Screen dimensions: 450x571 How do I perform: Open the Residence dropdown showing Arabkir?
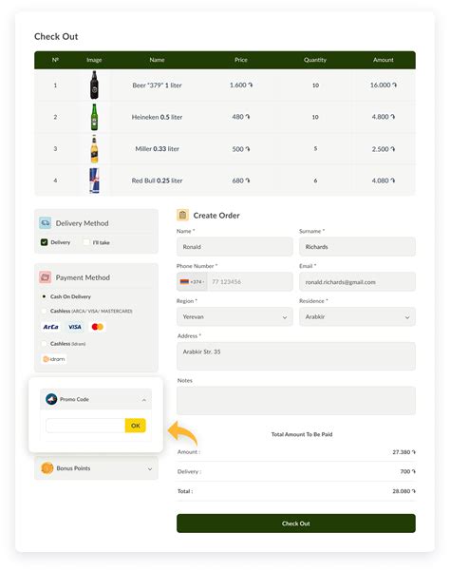pyautogui.click(x=357, y=316)
